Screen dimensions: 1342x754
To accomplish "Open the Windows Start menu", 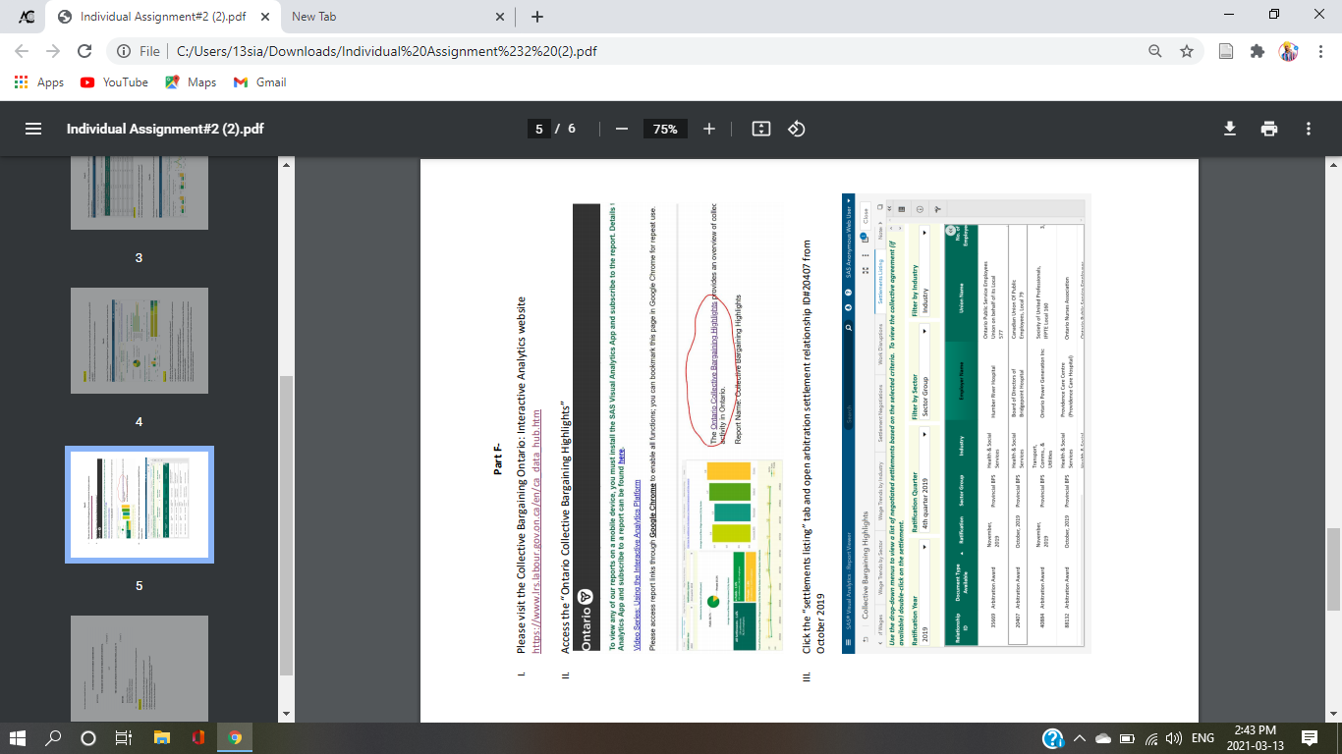I will pos(20,737).
